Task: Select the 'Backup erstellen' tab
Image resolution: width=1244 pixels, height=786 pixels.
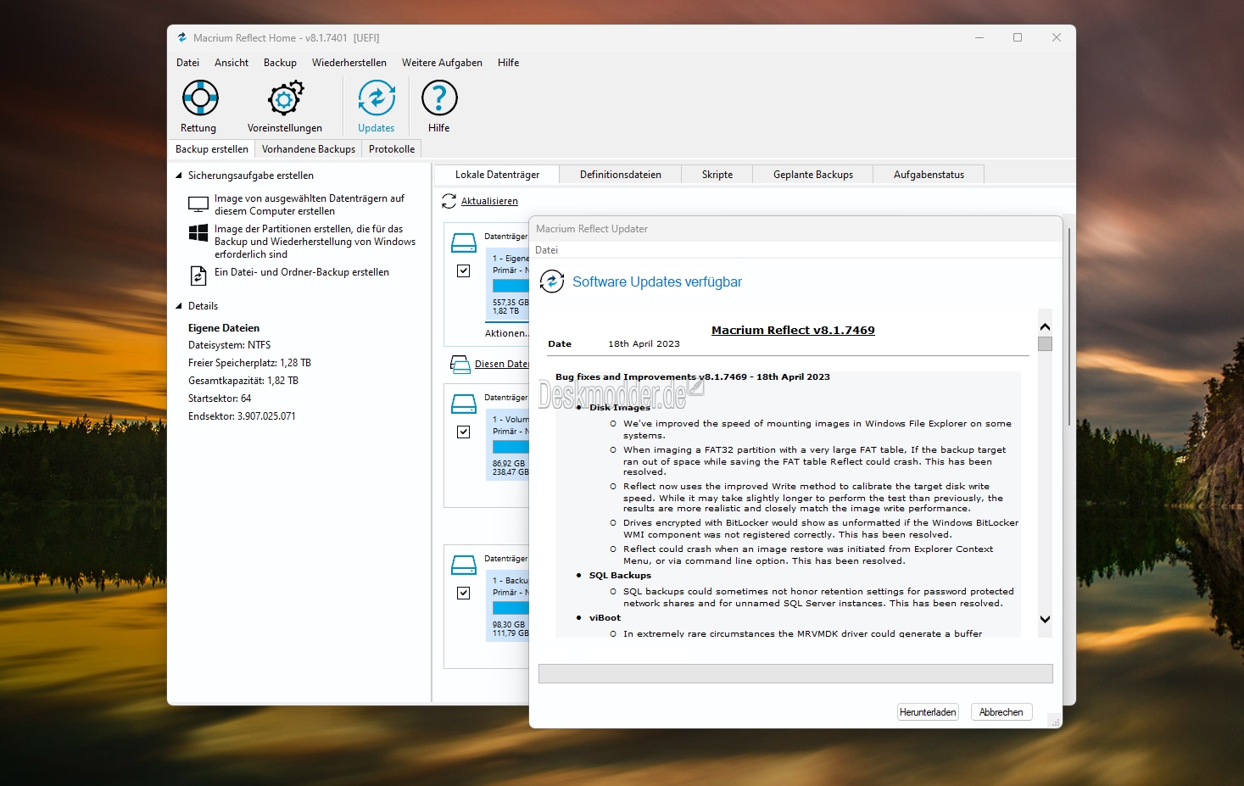Action: tap(212, 149)
